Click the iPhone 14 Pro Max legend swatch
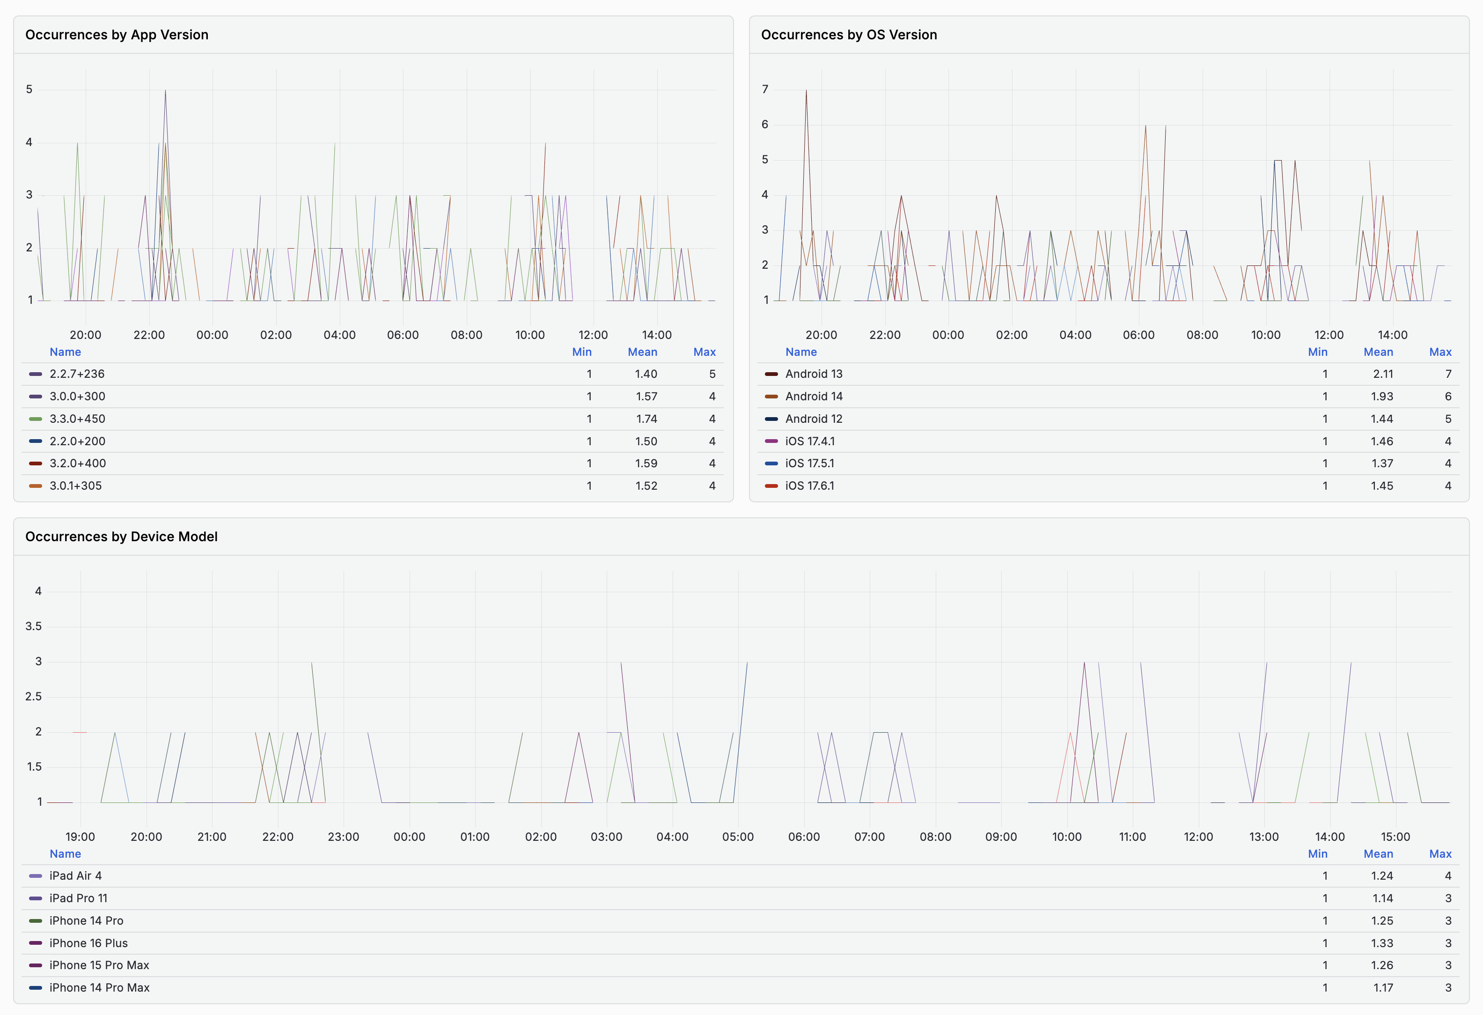 [x=36, y=987]
